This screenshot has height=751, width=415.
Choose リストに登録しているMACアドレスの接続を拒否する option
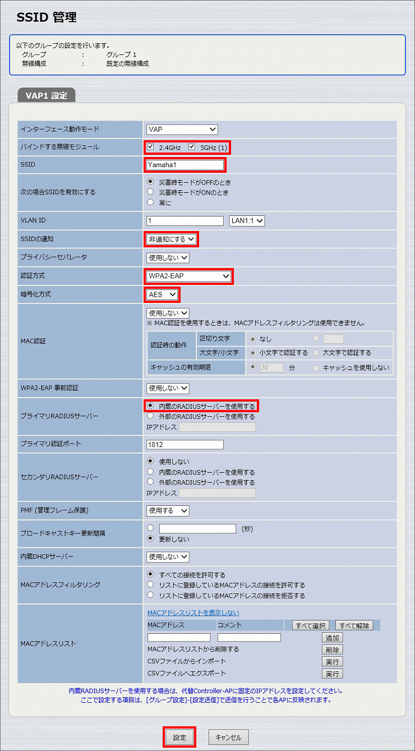coord(150,595)
